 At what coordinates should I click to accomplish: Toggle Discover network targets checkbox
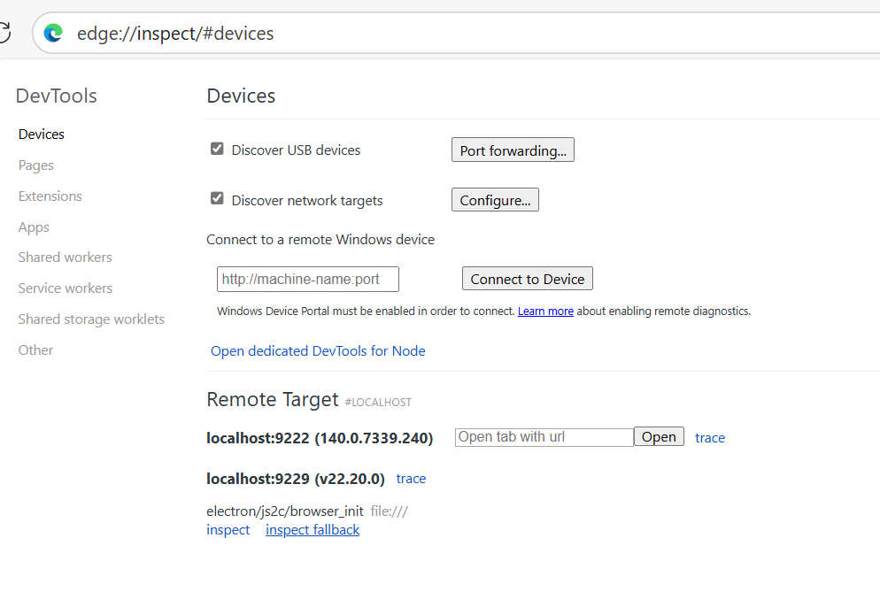(217, 198)
